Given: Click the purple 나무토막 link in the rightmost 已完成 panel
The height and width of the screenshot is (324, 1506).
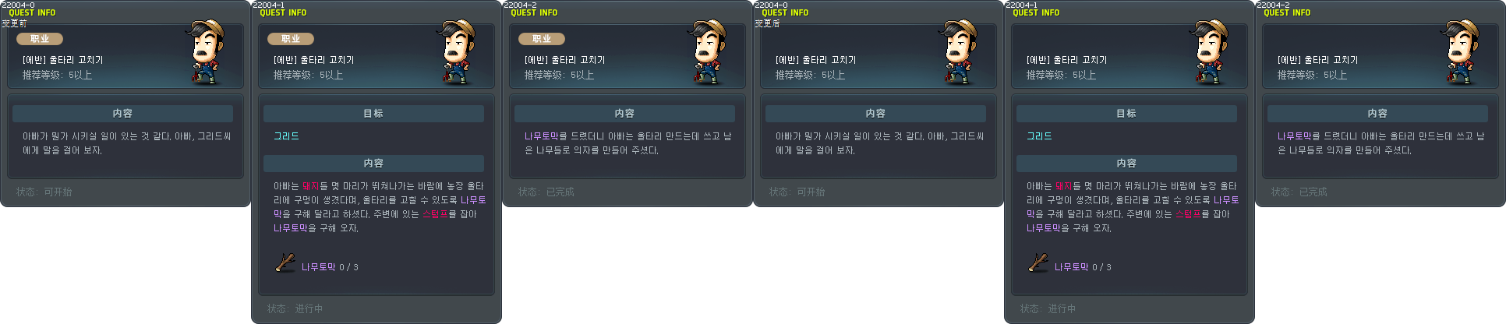Looking at the screenshot, I should coord(1294,136).
